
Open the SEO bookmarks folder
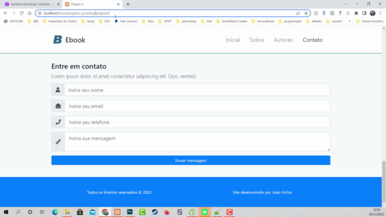tap(104, 21)
